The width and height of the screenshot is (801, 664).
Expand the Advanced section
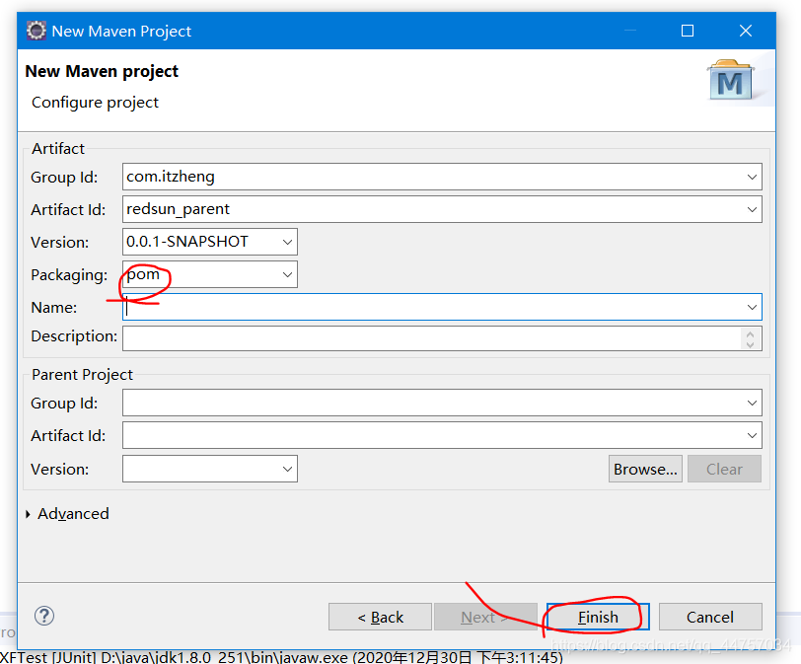tap(28, 514)
